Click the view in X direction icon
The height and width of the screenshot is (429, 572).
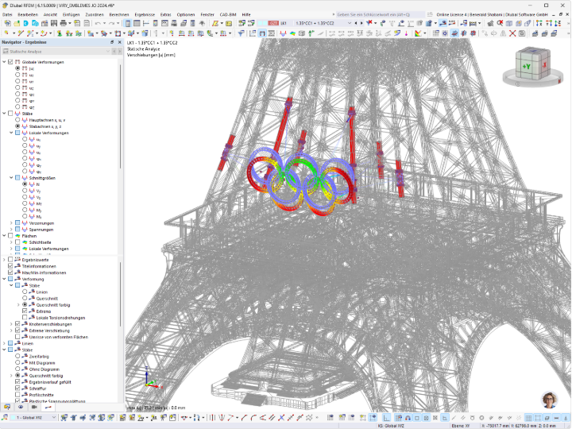pos(539,23)
